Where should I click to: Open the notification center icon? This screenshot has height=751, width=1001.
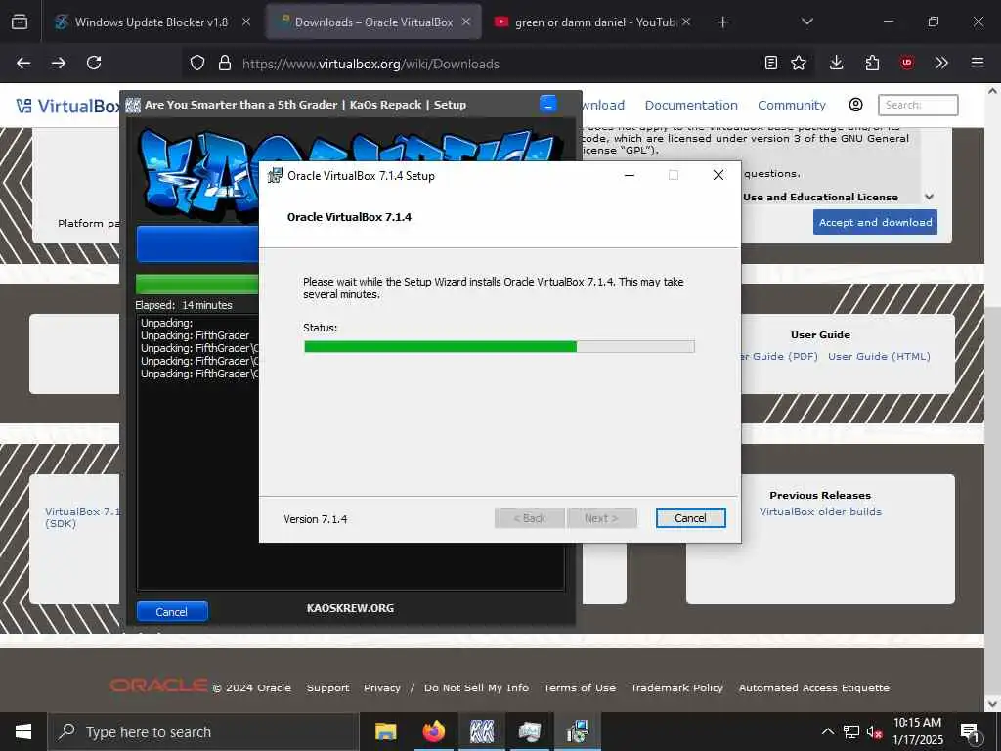(x=970, y=732)
